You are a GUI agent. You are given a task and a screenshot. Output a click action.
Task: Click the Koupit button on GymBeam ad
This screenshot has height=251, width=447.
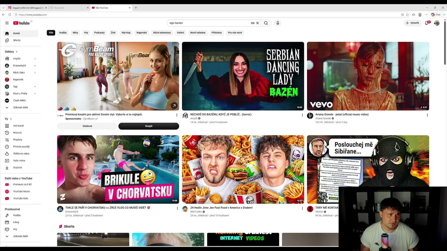149,126
